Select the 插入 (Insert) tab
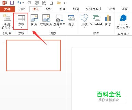Screen dimensions: 132x110 (36, 9)
